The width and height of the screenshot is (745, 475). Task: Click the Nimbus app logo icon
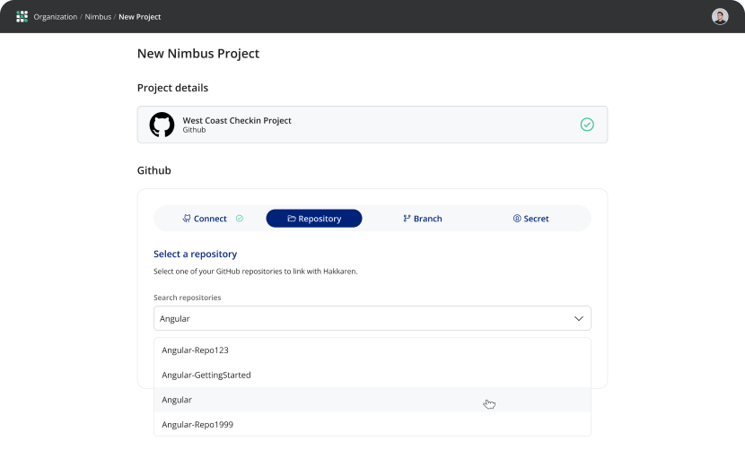pos(22,16)
